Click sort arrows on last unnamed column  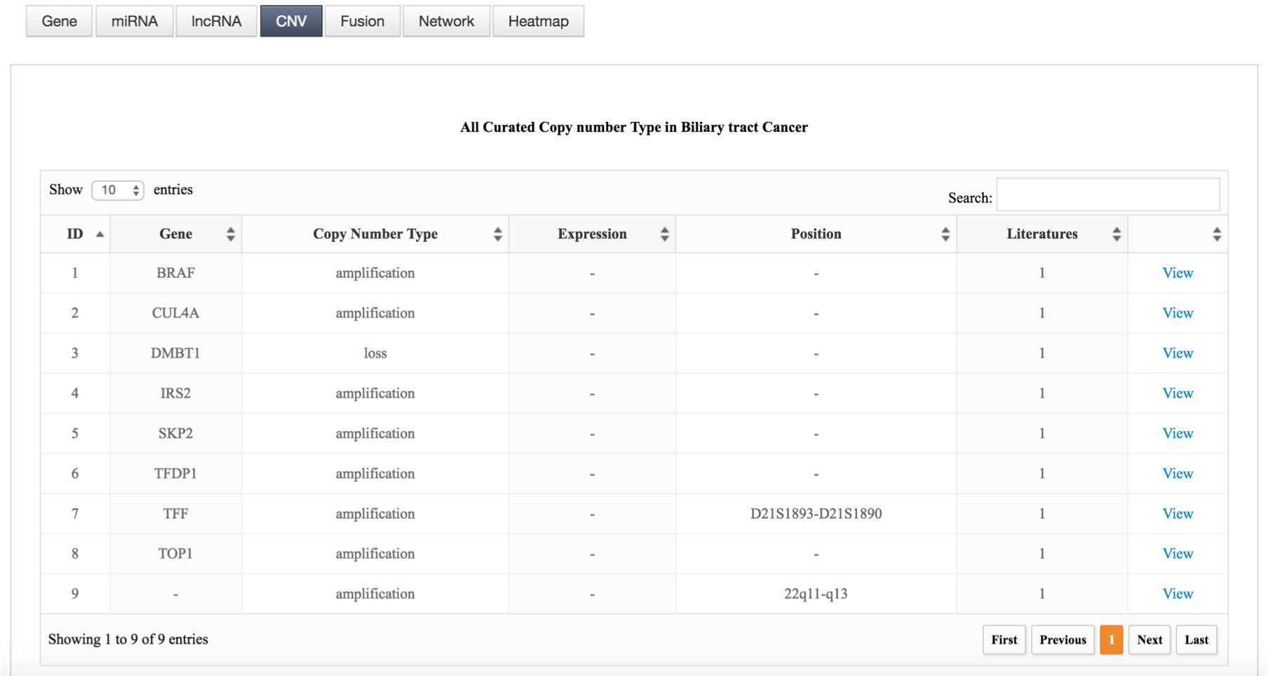point(1216,234)
